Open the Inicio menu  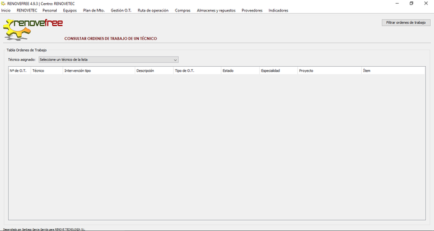6,10
